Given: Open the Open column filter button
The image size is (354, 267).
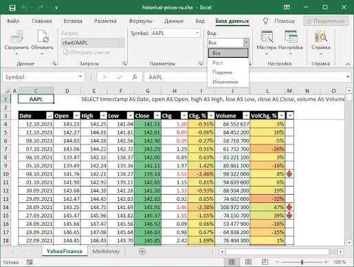Looking at the screenshot, I should pos(77,116).
